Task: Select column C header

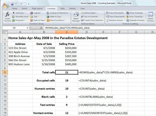Action: coord(67,32)
